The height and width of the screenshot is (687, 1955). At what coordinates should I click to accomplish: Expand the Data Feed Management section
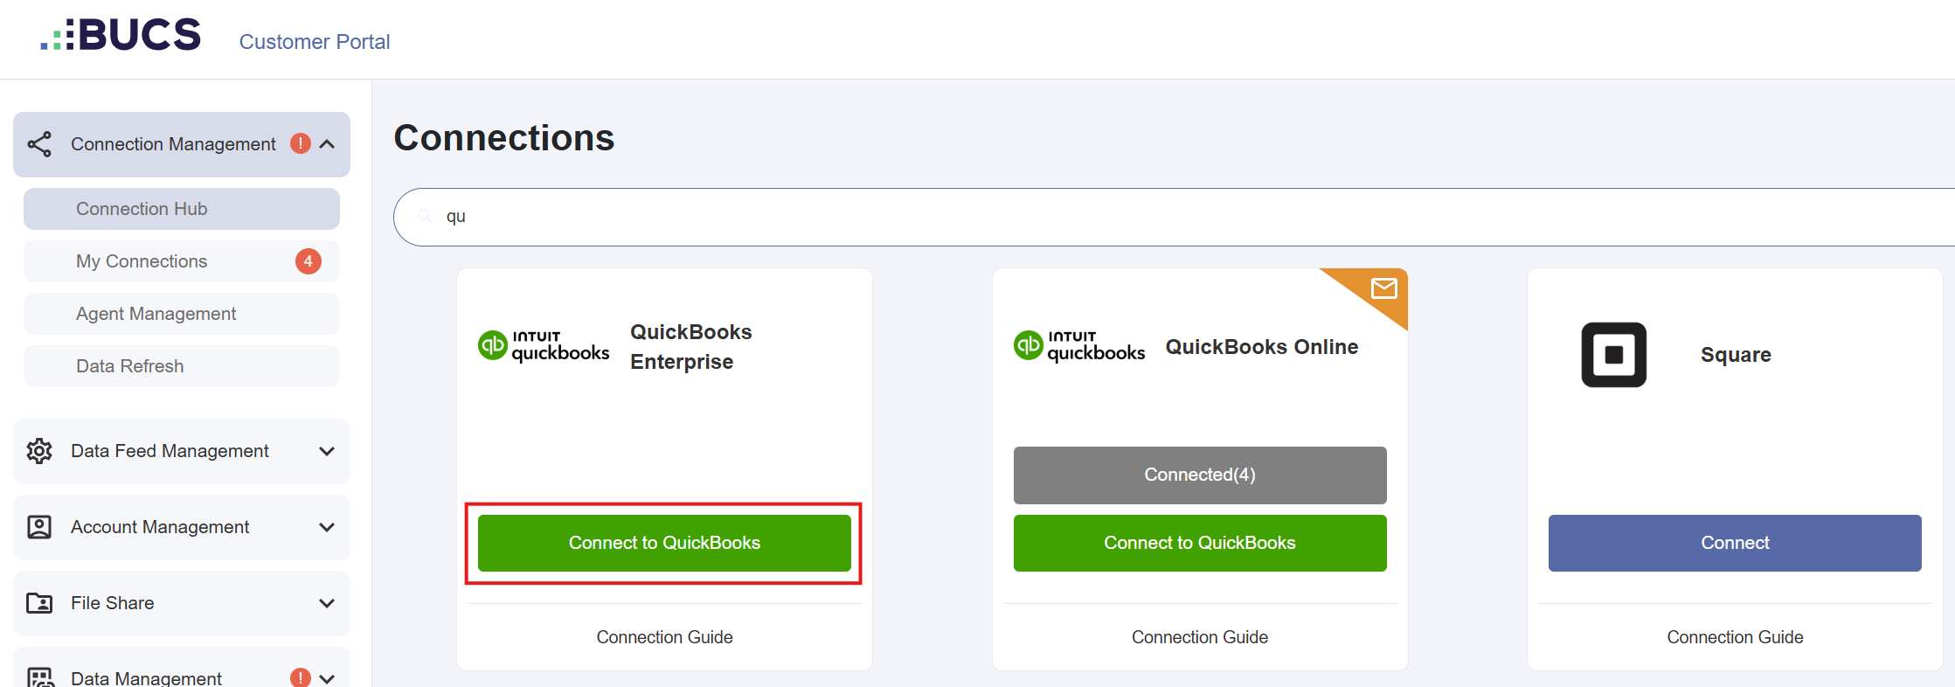pos(327,451)
